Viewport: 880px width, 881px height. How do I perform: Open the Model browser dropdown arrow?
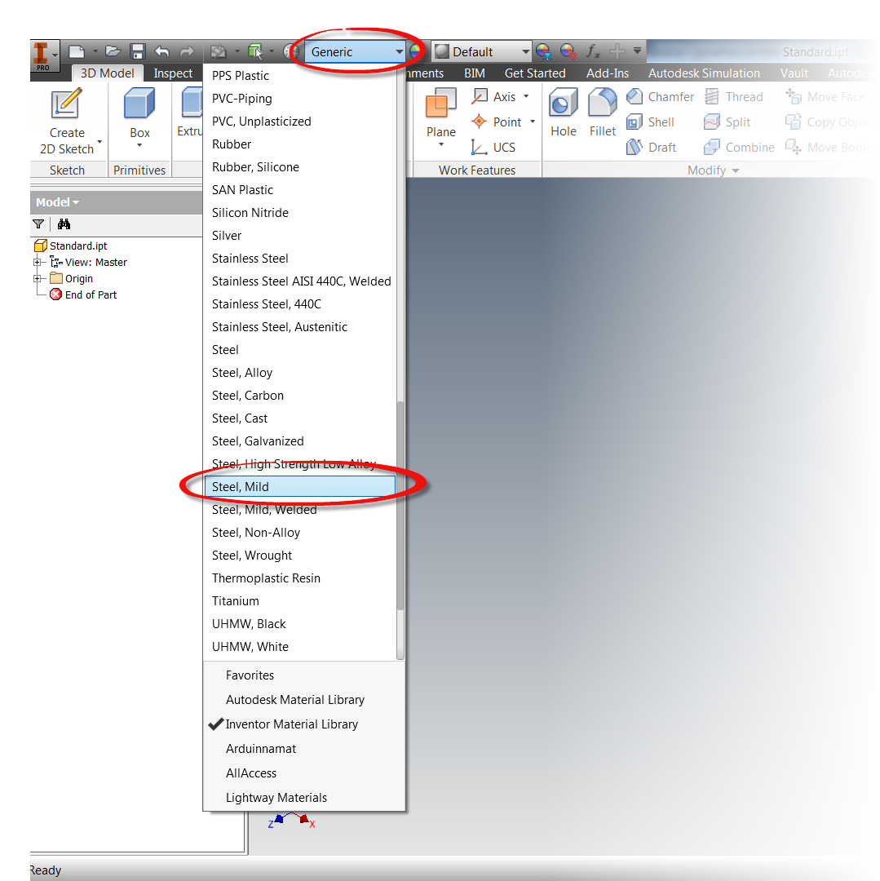click(76, 202)
